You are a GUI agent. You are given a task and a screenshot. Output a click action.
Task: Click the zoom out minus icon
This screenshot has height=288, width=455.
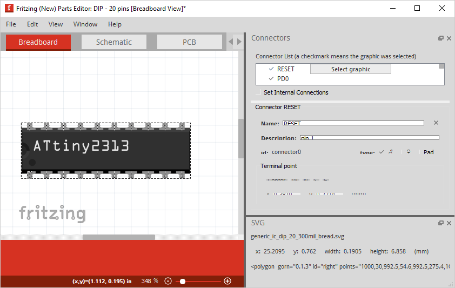[168, 281]
